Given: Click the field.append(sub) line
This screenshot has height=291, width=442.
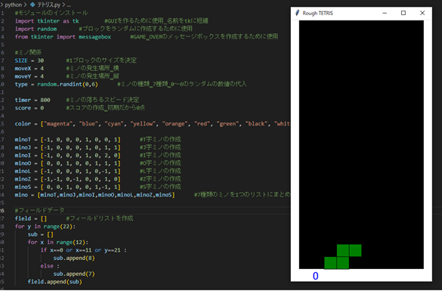Looking at the screenshot, I should click(x=54, y=282).
